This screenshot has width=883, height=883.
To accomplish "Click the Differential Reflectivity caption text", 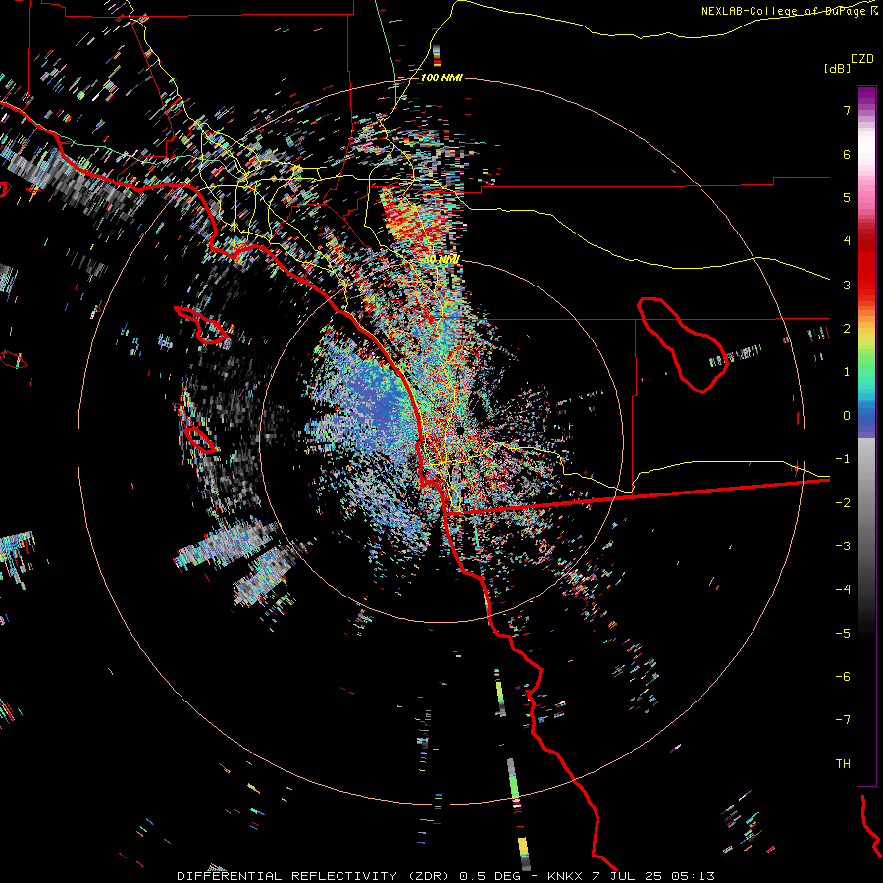I will 446,876.
